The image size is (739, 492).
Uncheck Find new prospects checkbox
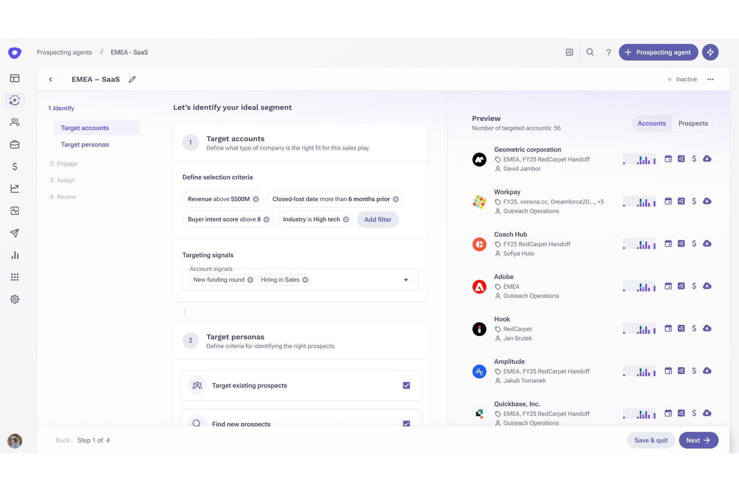(406, 424)
